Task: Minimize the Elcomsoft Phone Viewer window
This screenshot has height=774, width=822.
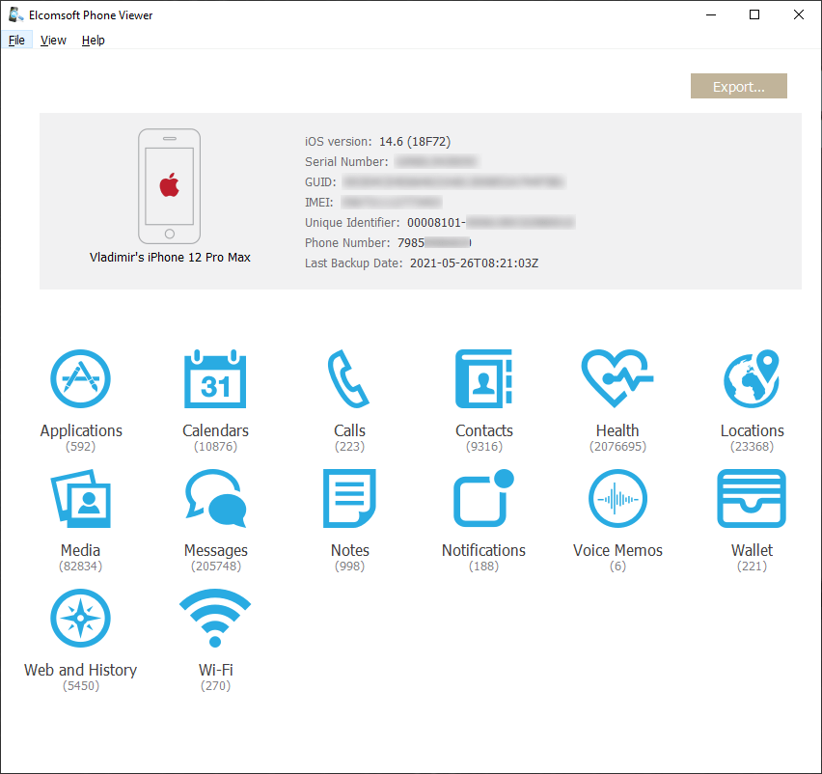Action: (x=711, y=14)
